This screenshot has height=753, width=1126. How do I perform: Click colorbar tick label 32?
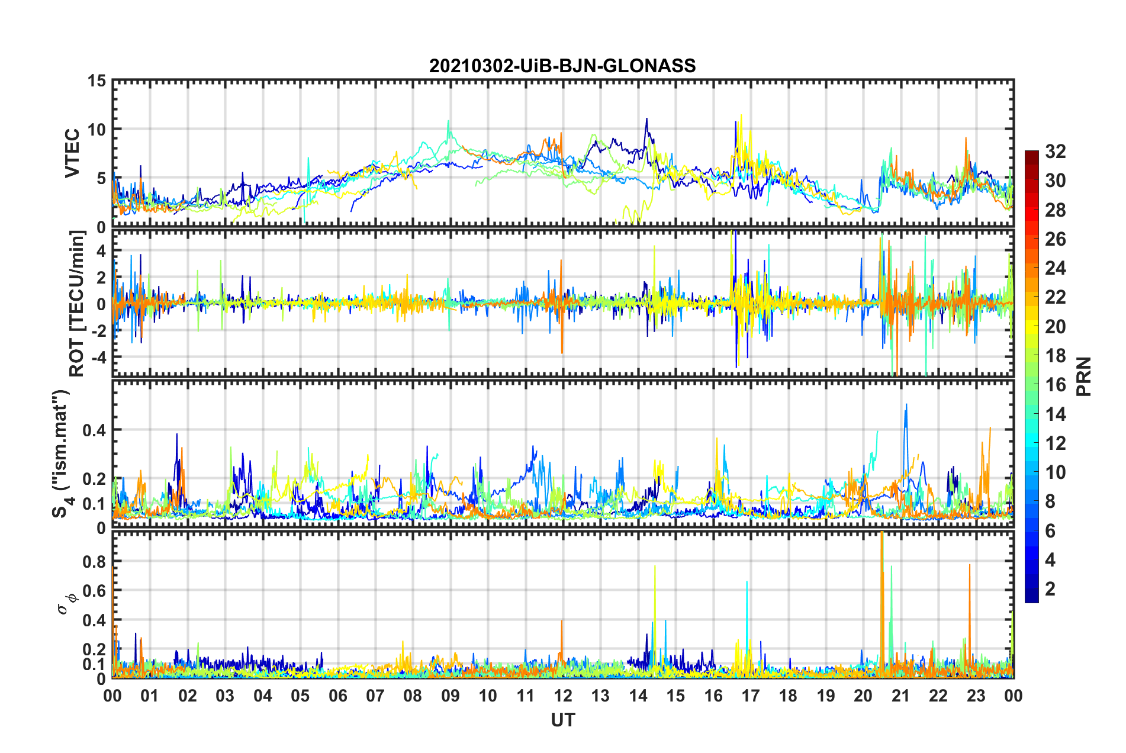[x=1055, y=152]
